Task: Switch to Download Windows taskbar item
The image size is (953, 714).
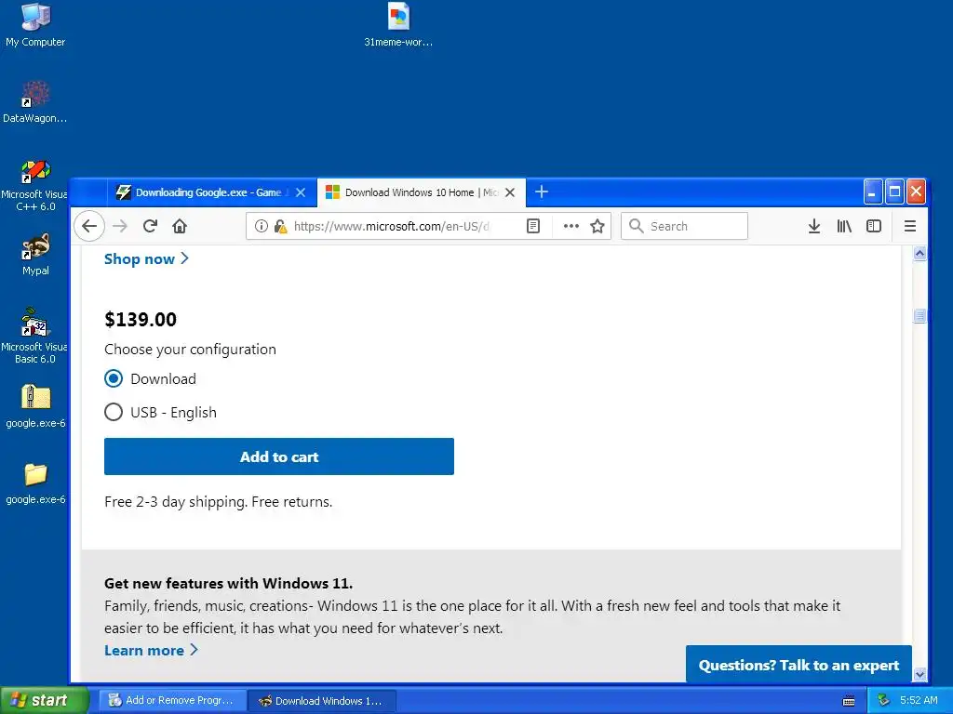Action: pyautogui.click(x=322, y=701)
